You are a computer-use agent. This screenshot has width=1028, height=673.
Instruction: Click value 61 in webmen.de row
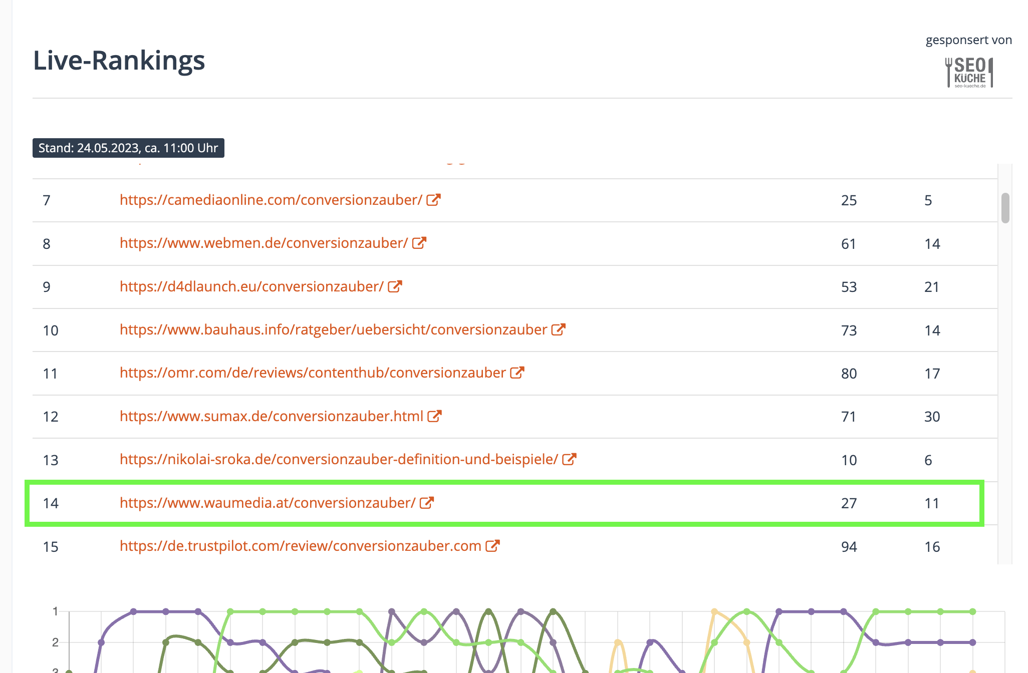tap(849, 244)
